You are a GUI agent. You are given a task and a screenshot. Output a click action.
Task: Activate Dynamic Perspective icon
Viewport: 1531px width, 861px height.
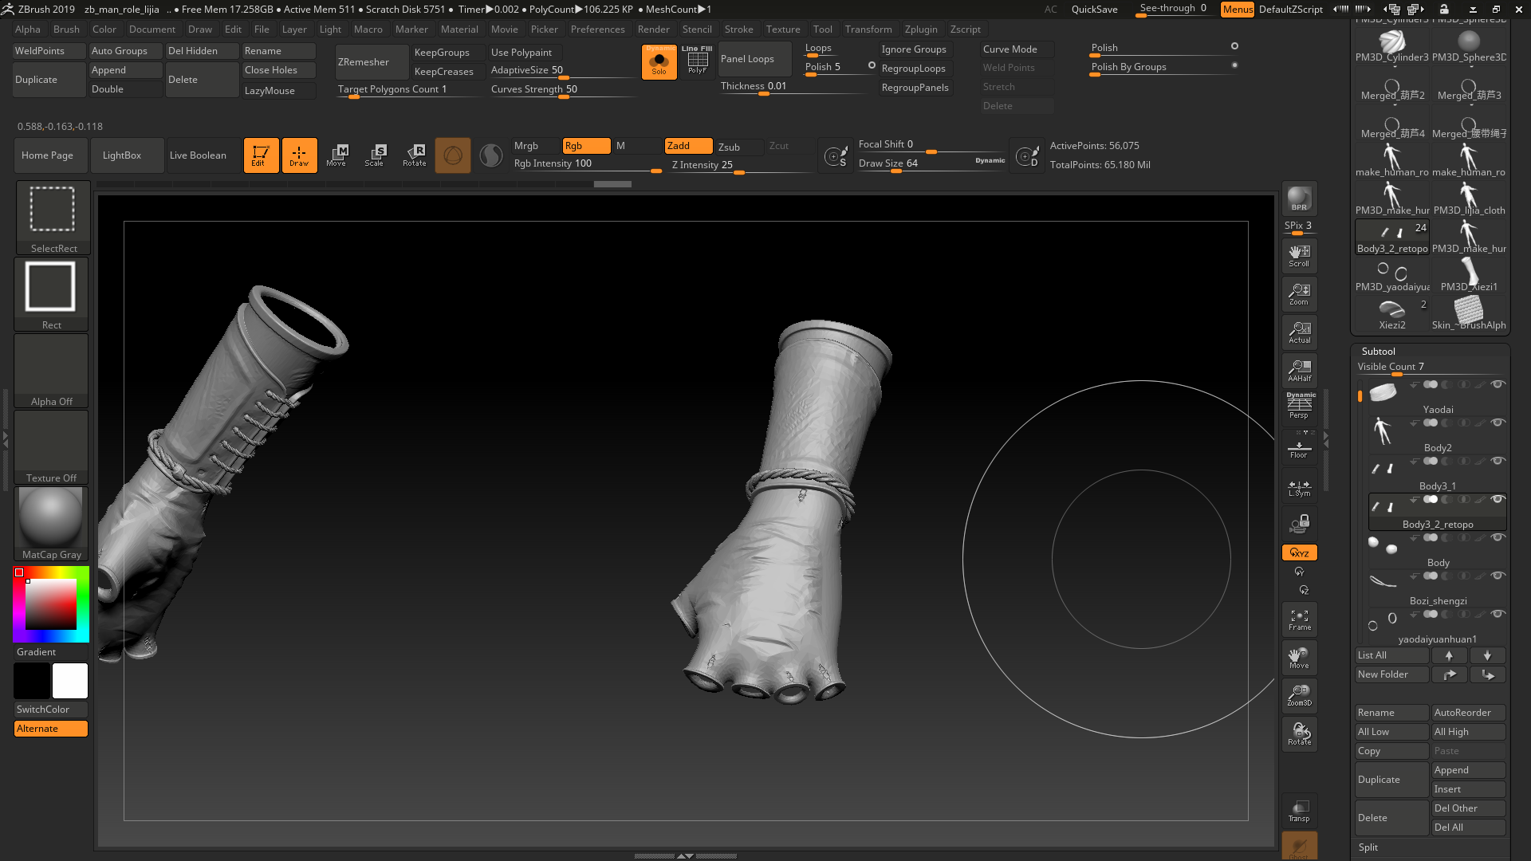1299,405
